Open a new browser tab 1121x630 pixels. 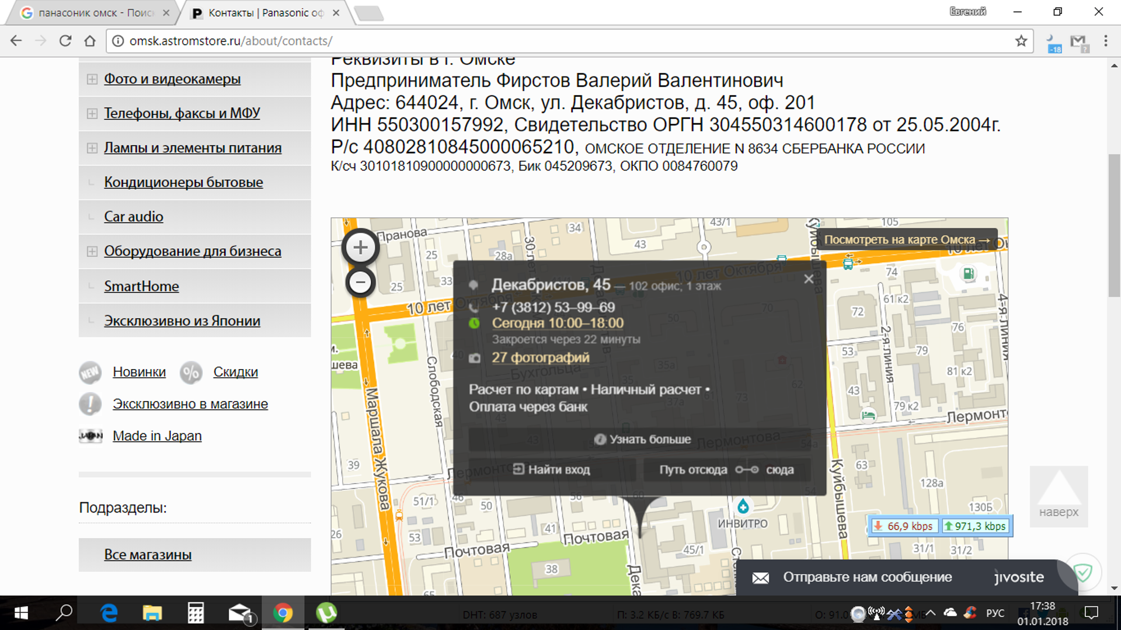click(368, 13)
